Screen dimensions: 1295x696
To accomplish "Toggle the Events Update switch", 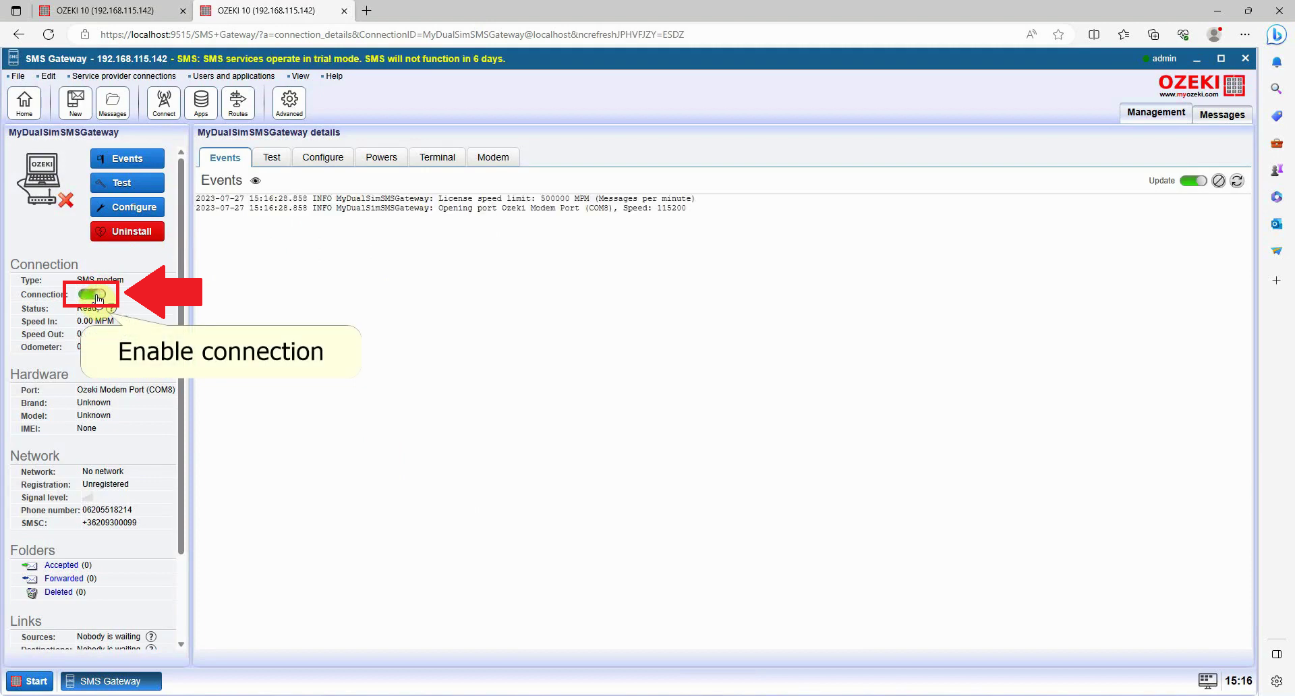I will [x=1193, y=181].
